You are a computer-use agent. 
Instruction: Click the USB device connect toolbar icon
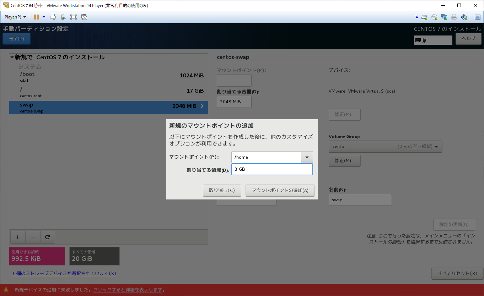[63, 17]
